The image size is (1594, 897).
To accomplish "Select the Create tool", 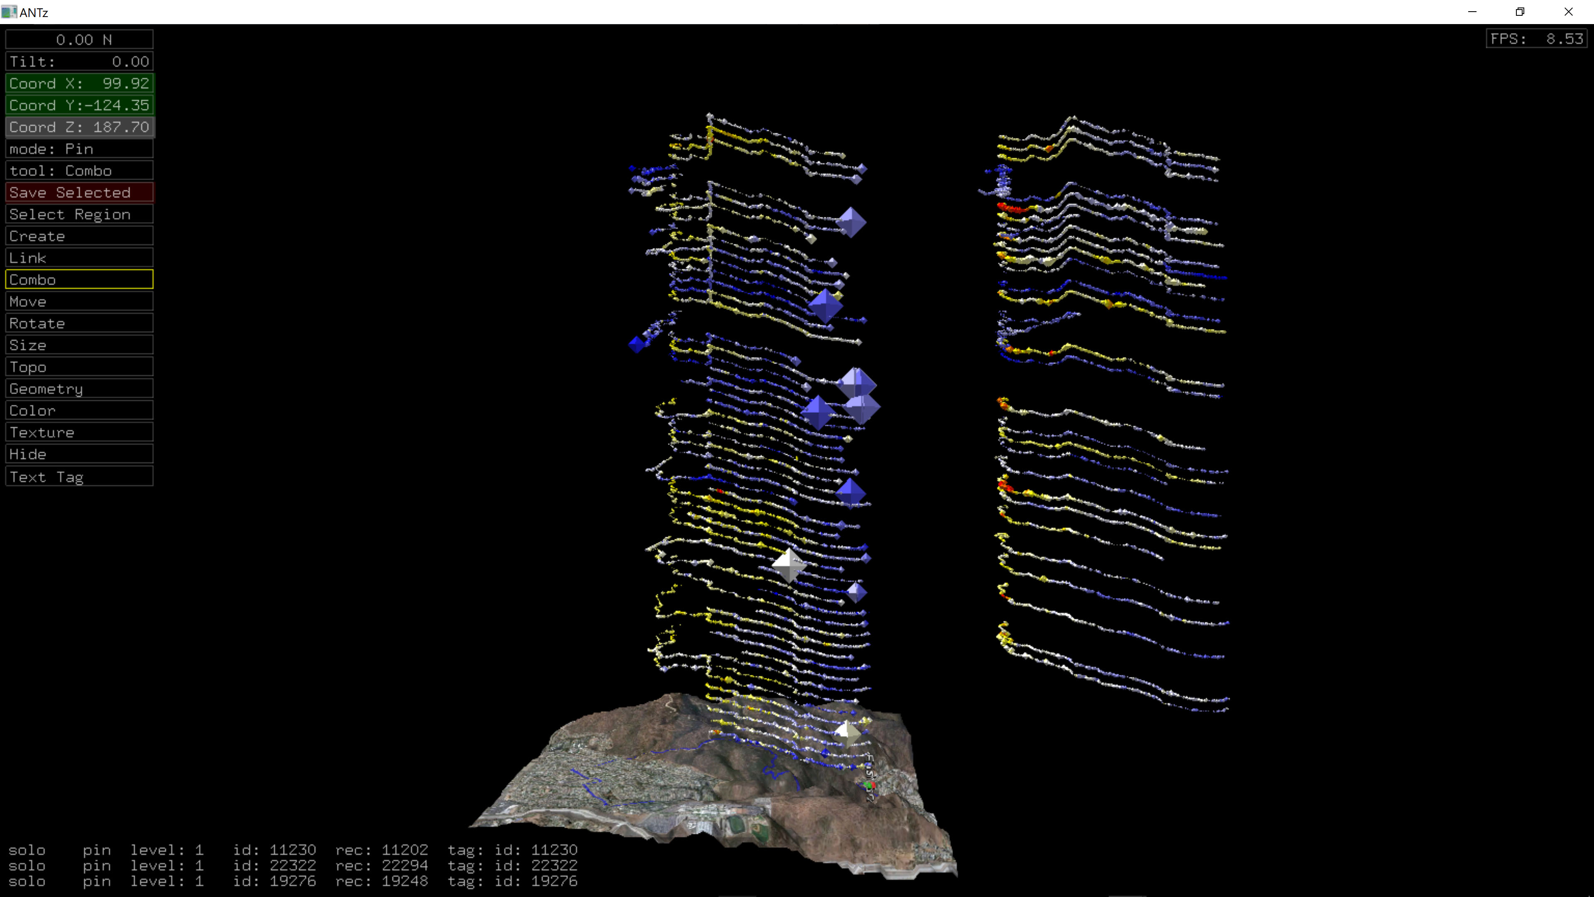I will pyautogui.click(x=79, y=236).
